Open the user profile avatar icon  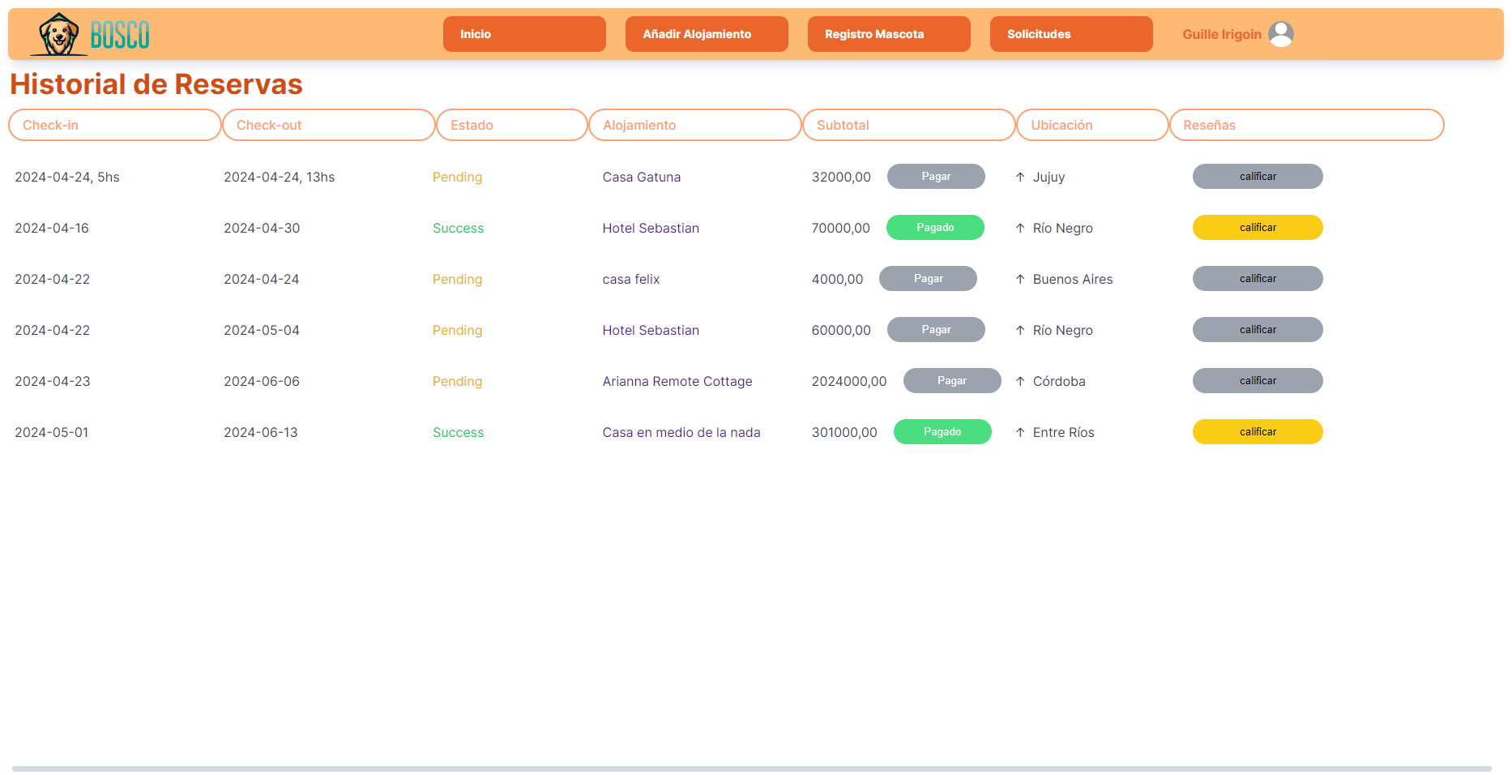click(x=1280, y=34)
